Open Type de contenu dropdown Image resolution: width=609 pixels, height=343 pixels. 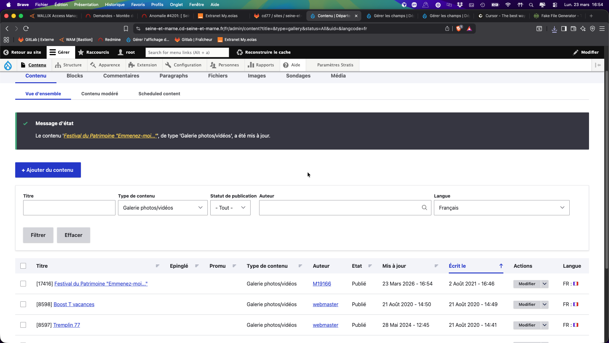click(163, 208)
